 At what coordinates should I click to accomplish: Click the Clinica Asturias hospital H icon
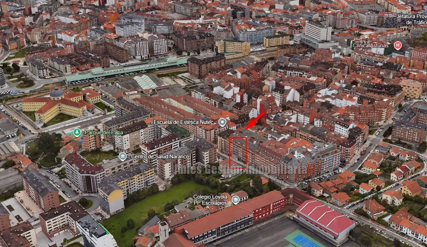tap(397, 45)
